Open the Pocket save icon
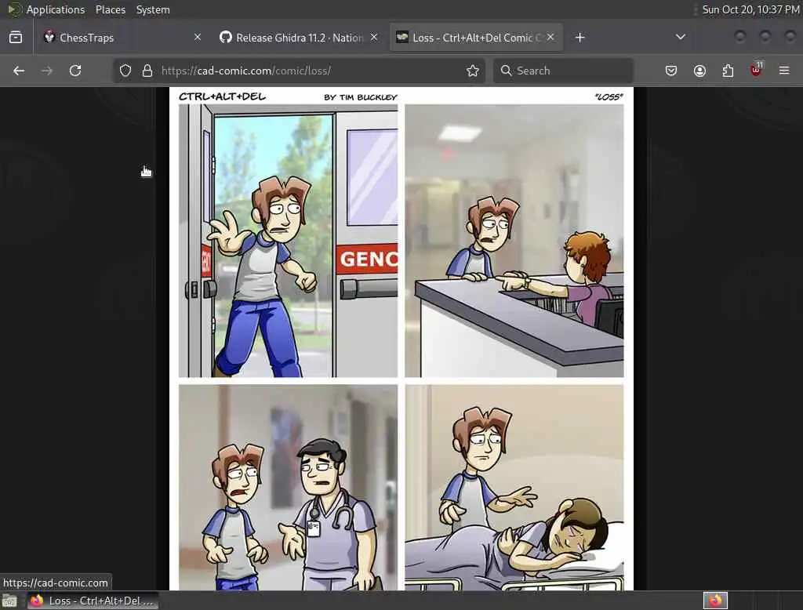The image size is (803, 610). coord(671,71)
